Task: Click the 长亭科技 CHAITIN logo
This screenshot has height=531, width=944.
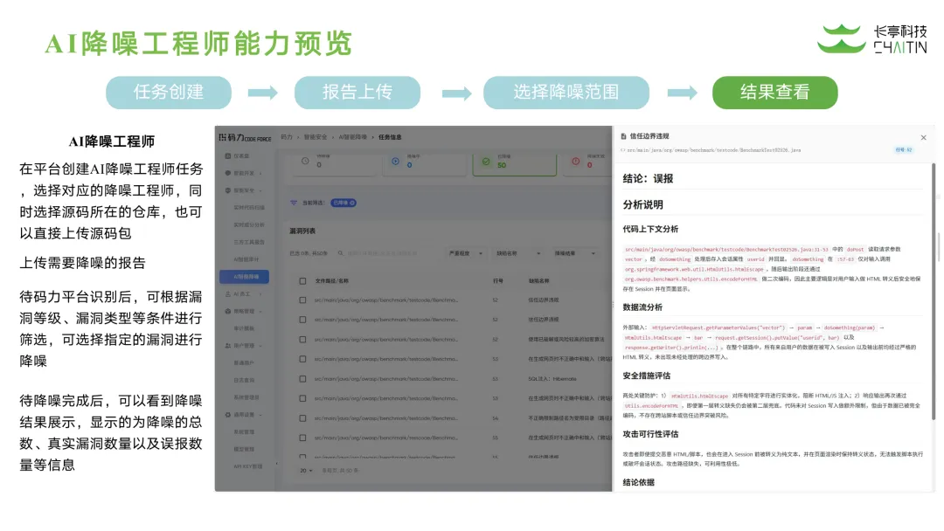Action: coord(872,39)
